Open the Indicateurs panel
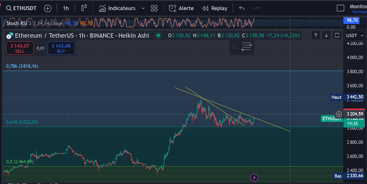367x184 pixels. 117,8
